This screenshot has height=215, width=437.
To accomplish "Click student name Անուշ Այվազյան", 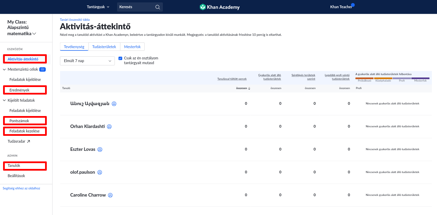I will tap(90, 103).
